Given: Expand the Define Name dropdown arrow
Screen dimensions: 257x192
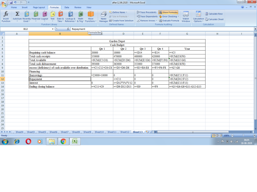Looking at the screenshot, I should [x=126, y=12].
